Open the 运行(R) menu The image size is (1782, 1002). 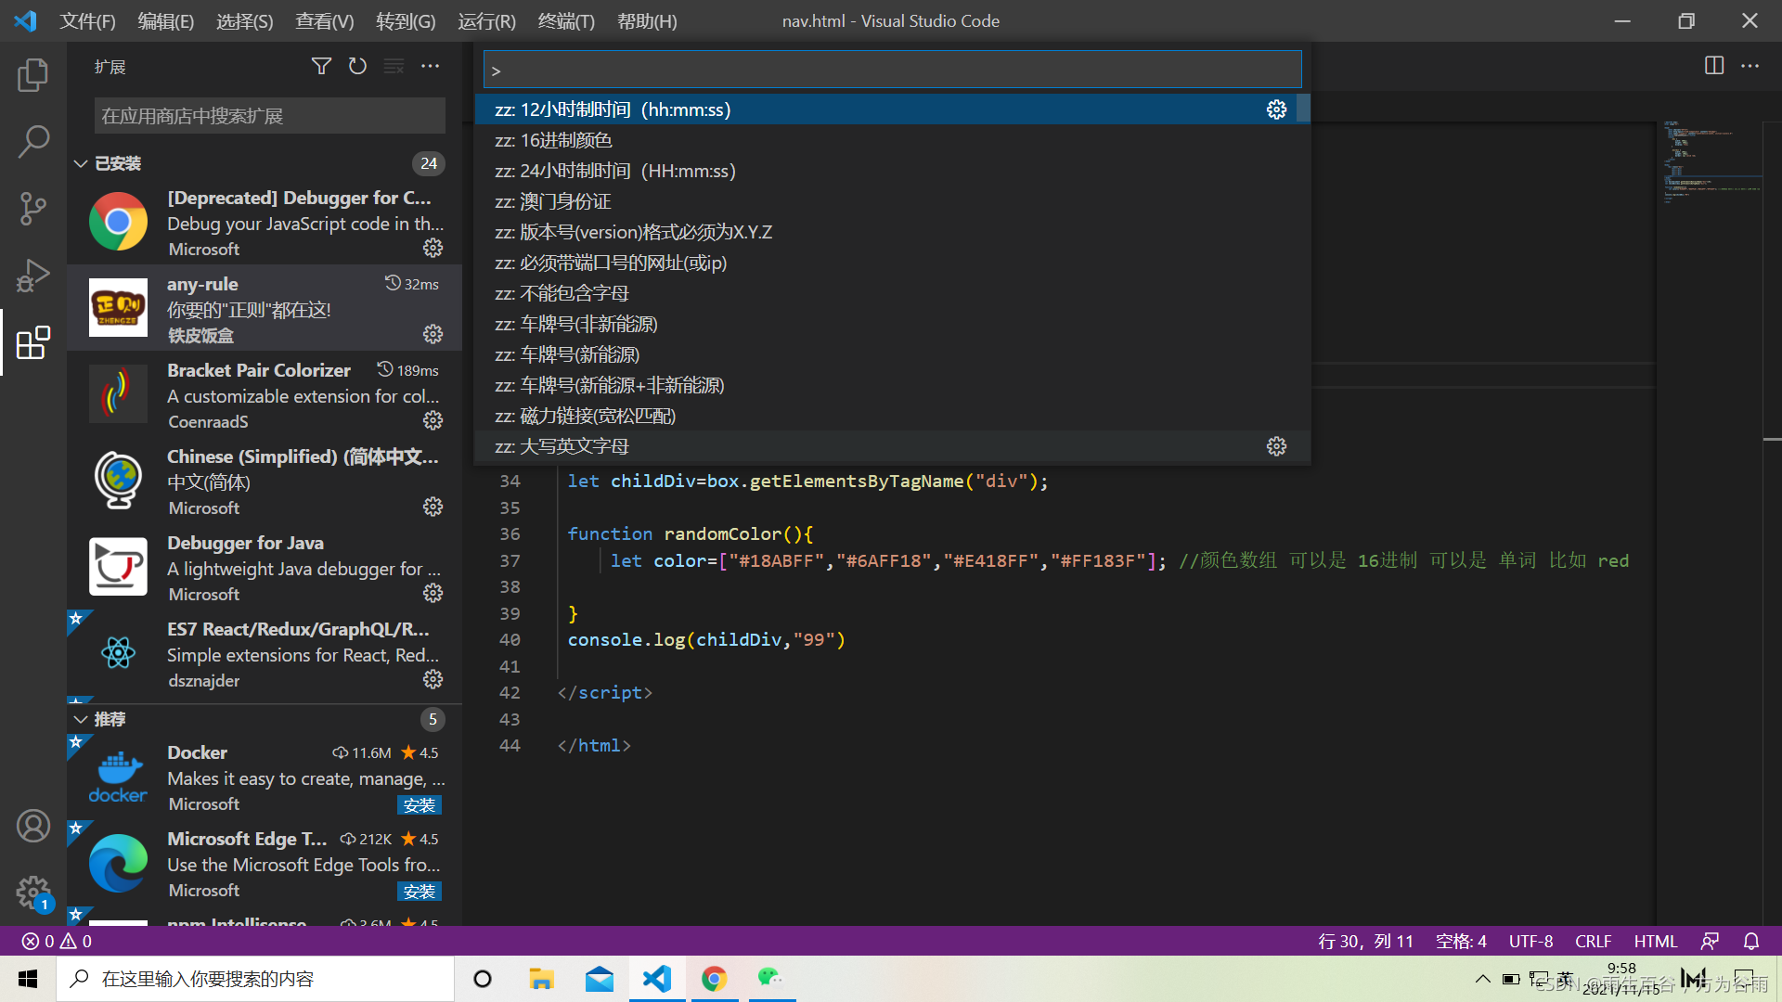point(486,20)
